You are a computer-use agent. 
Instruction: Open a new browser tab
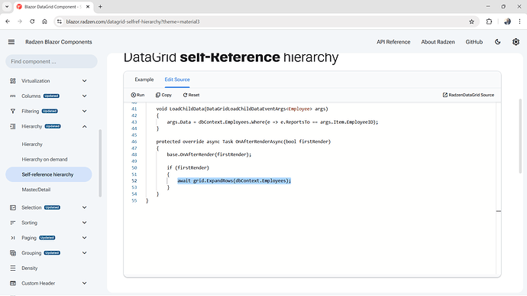100,6
